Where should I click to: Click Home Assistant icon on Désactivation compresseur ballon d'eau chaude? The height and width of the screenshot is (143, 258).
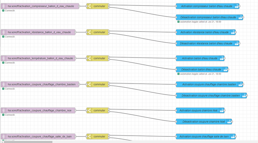(240, 17)
